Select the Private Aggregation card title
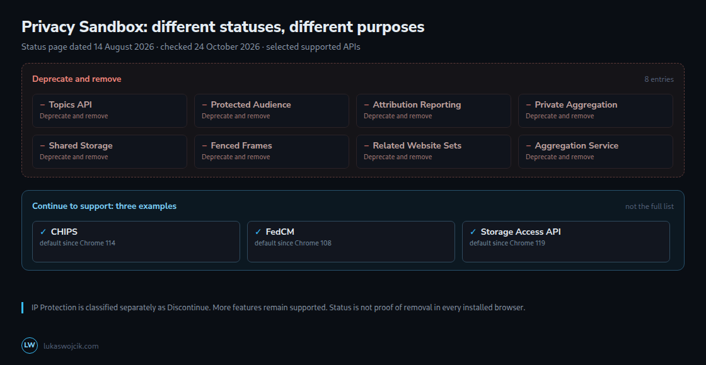Screen dimensions: 706x365 coord(576,104)
